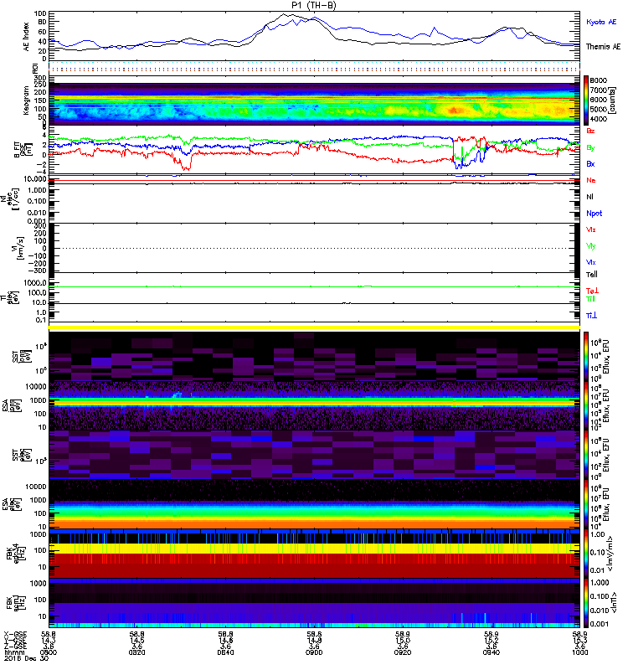The height and width of the screenshot is (670, 628).
Task: Click the 8000 label on the counts colorbar
Action: 599,80
